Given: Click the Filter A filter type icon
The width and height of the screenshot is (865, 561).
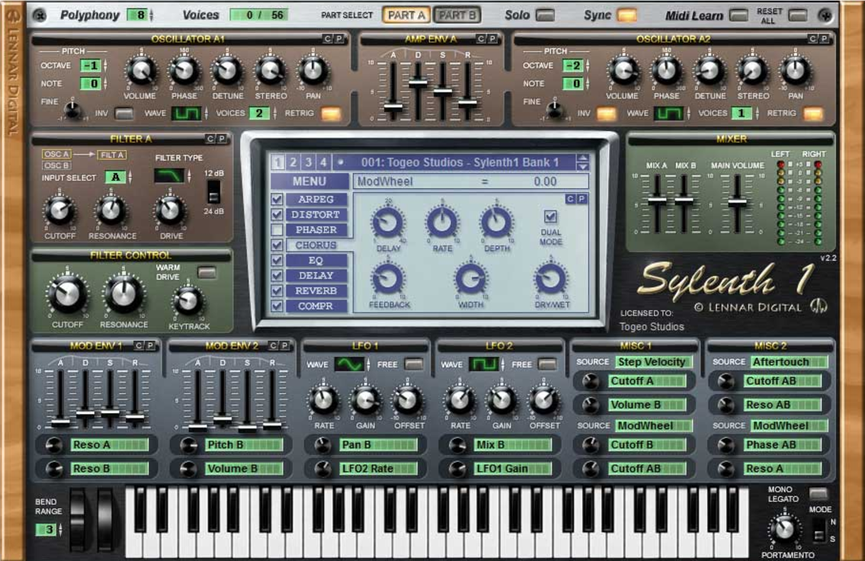Looking at the screenshot, I should 169,176.
